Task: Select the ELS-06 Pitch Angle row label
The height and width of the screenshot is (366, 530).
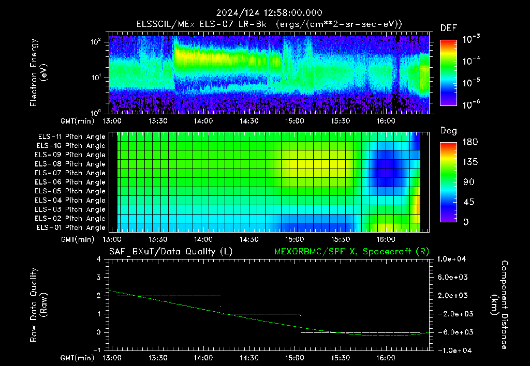Action: tap(70, 182)
